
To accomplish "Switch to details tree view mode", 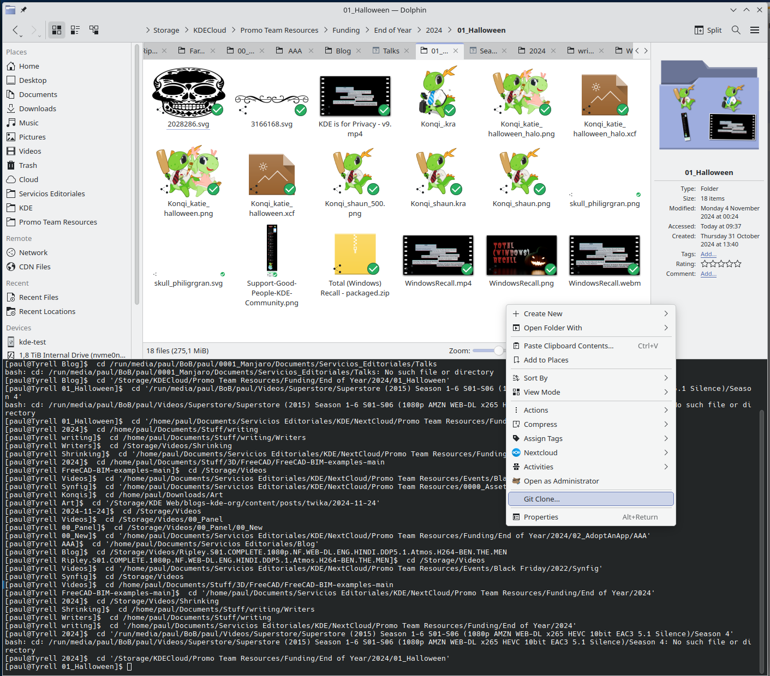I will (94, 30).
